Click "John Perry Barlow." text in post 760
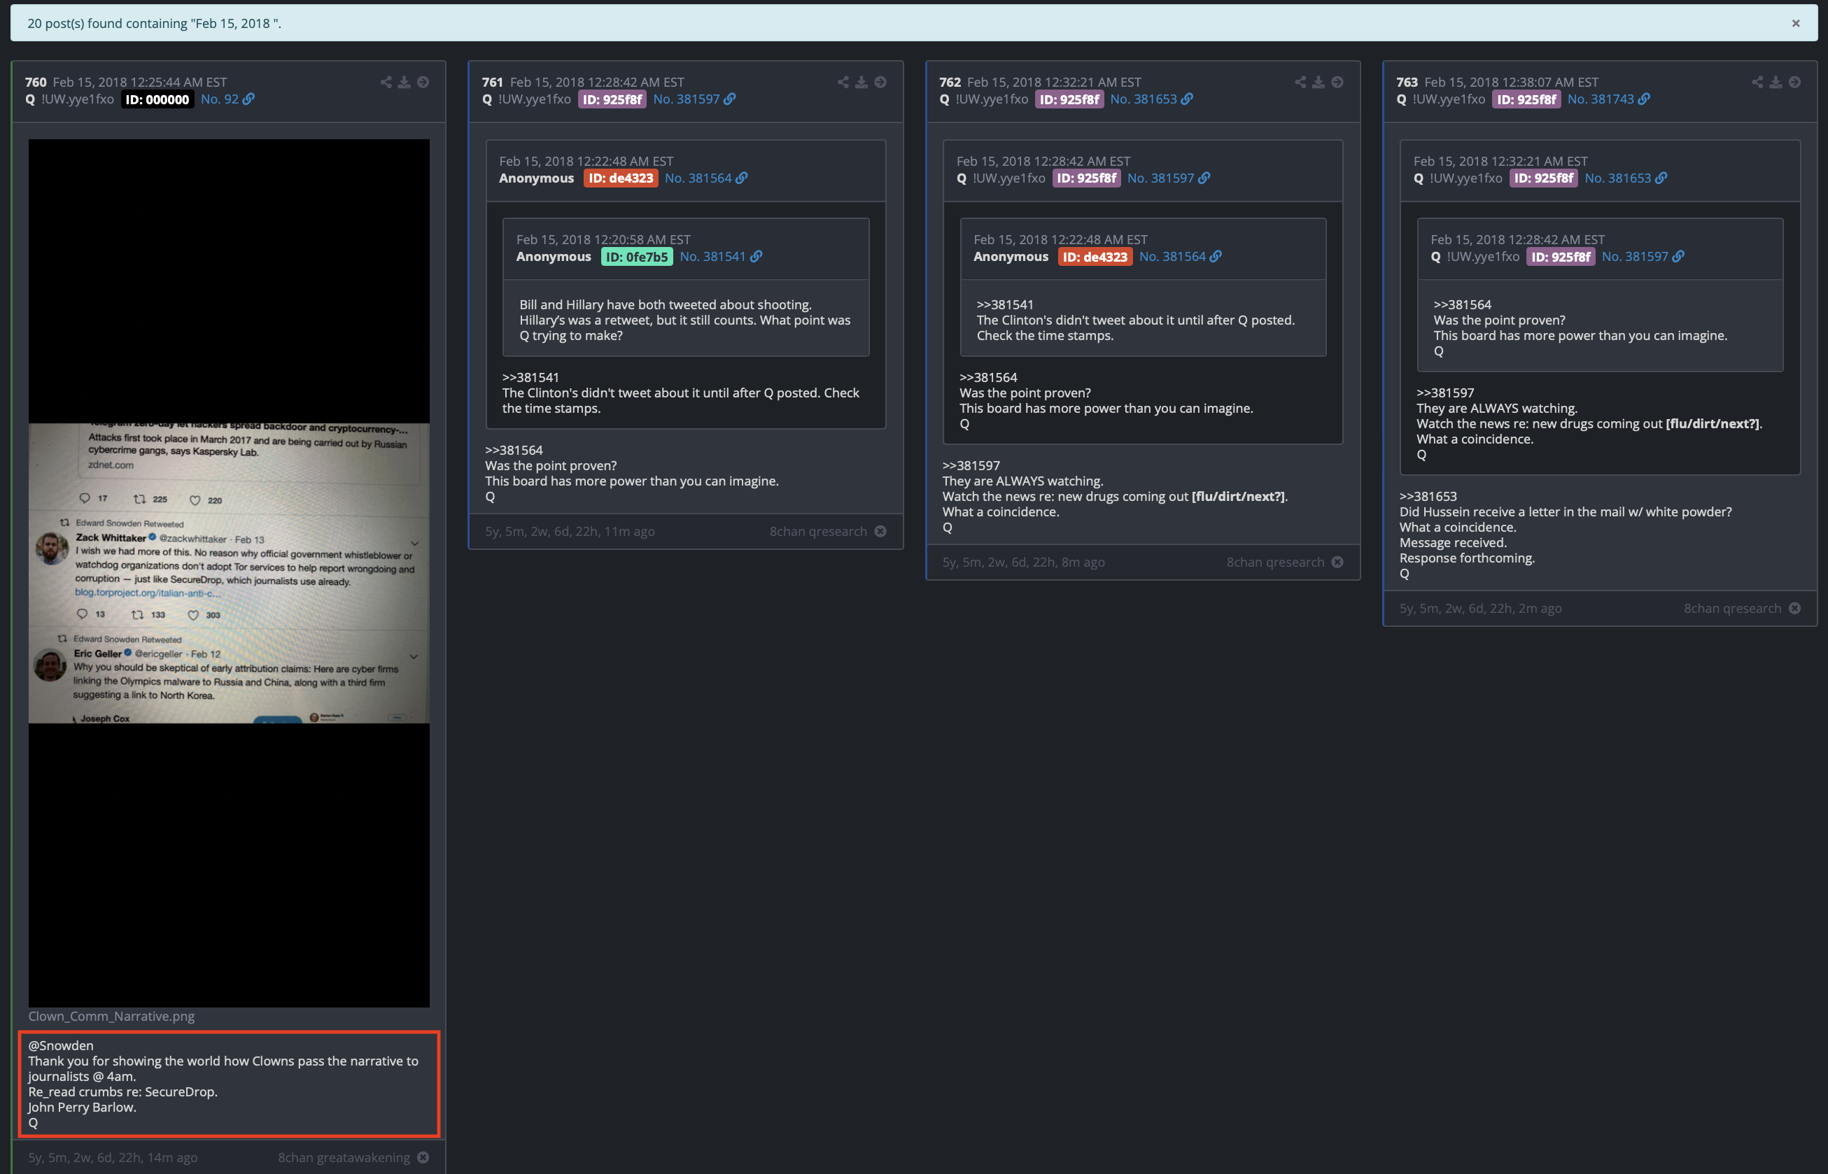 click(x=83, y=1107)
